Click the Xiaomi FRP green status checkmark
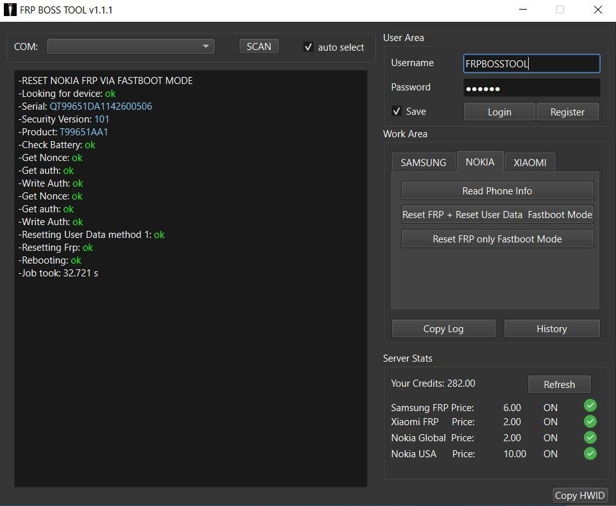The height and width of the screenshot is (506, 616). coord(590,421)
